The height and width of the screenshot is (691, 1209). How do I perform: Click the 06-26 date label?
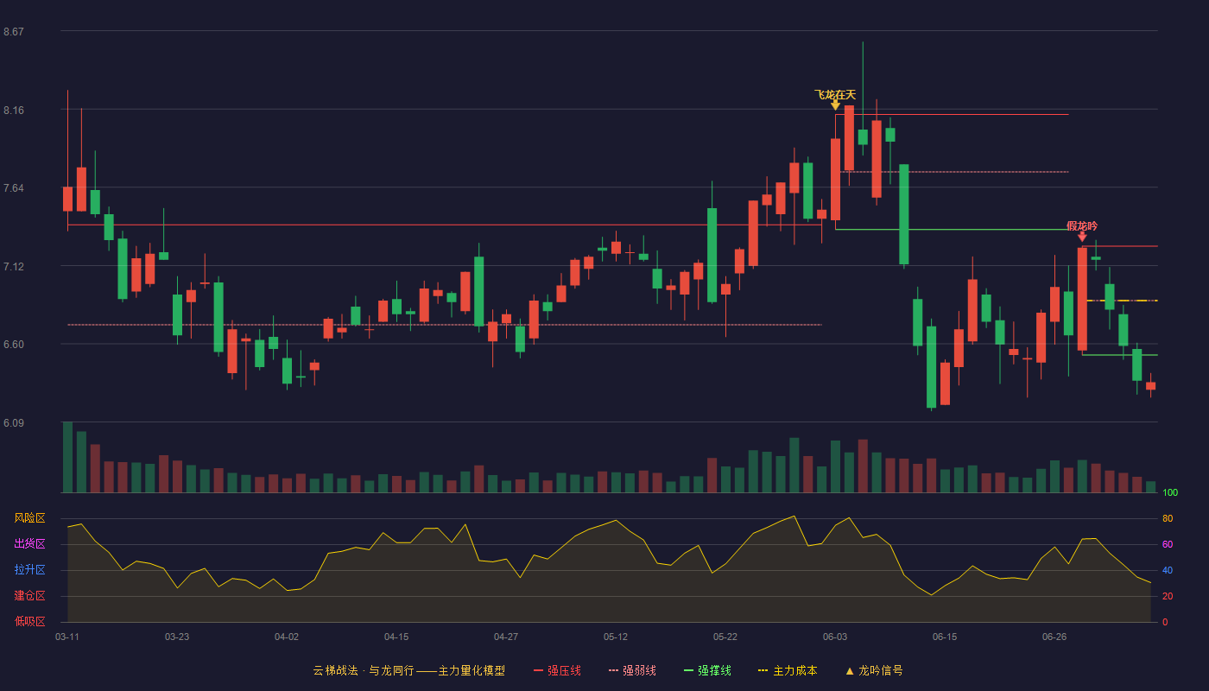[x=1054, y=637]
